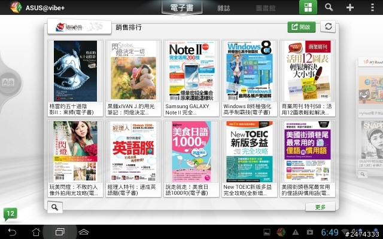Refresh the 銷售排行 list
This screenshot has height=239, width=383.
click(328, 26)
